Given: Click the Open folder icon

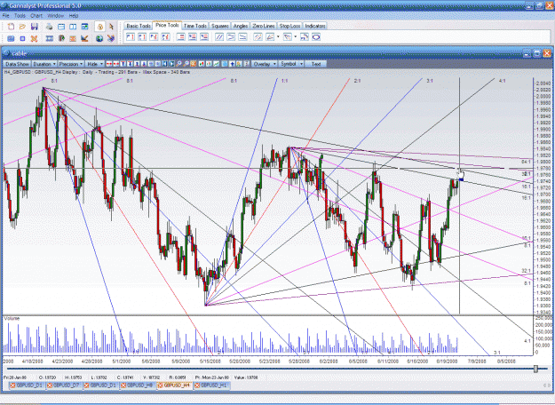Looking at the screenshot, I should (x=22, y=27).
